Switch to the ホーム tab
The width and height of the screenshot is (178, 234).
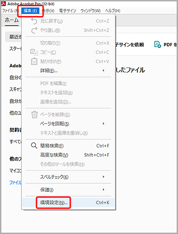(12, 20)
